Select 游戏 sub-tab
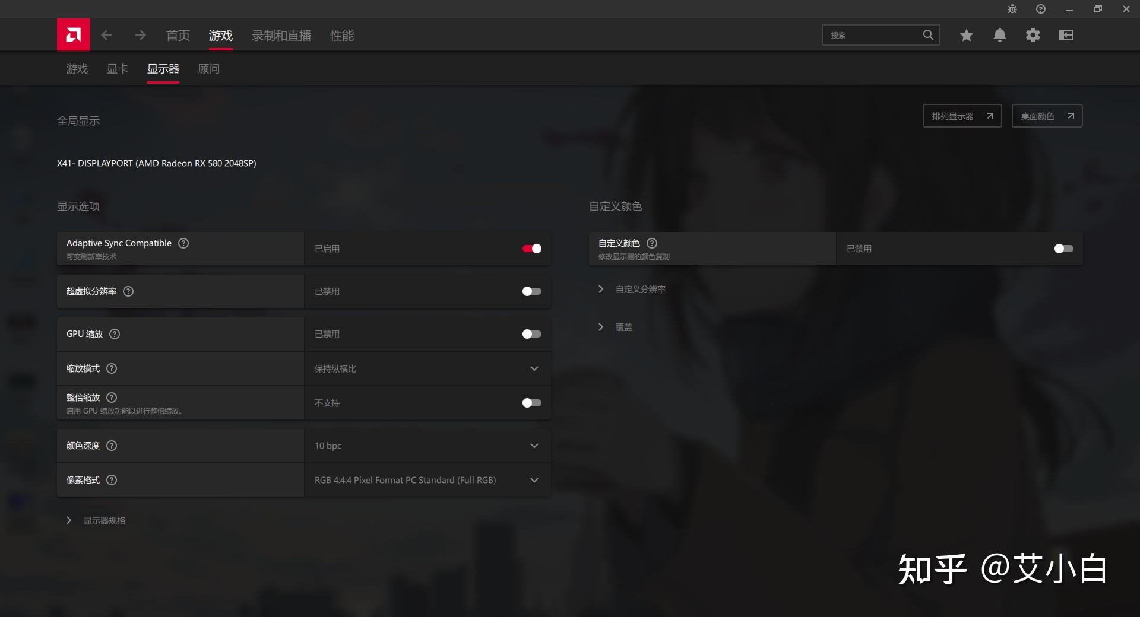Viewport: 1140px width, 617px height. (77, 69)
